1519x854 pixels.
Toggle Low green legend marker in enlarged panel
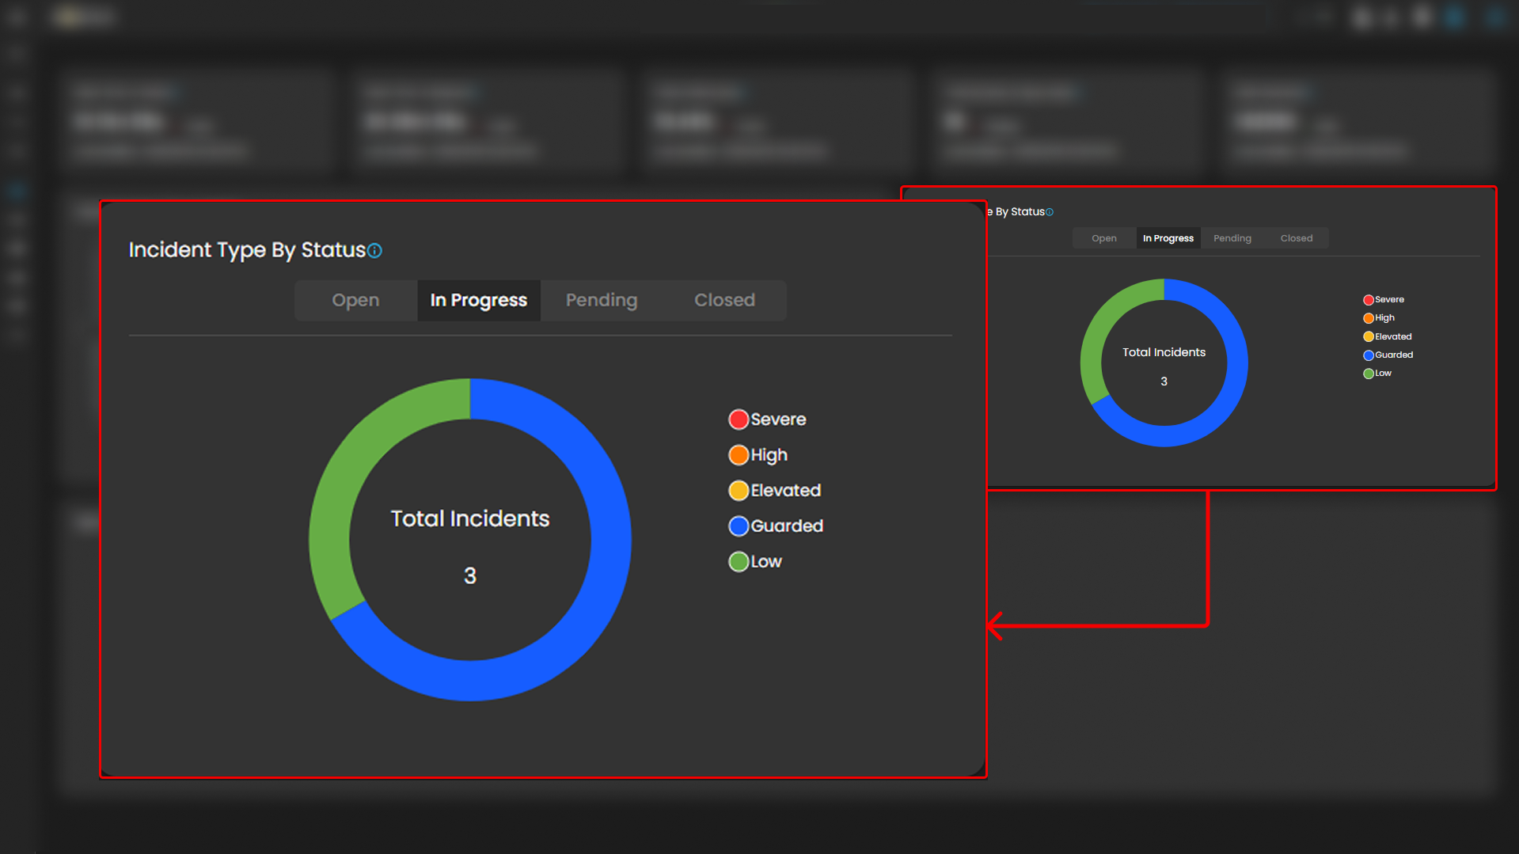[739, 562]
